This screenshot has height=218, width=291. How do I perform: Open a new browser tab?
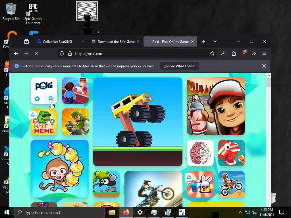(203, 41)
